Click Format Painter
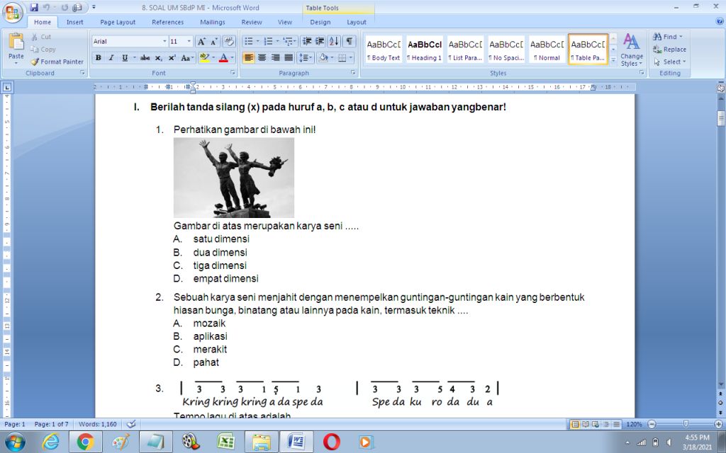The height and width of the screenshot is (453, 726). 57,62
